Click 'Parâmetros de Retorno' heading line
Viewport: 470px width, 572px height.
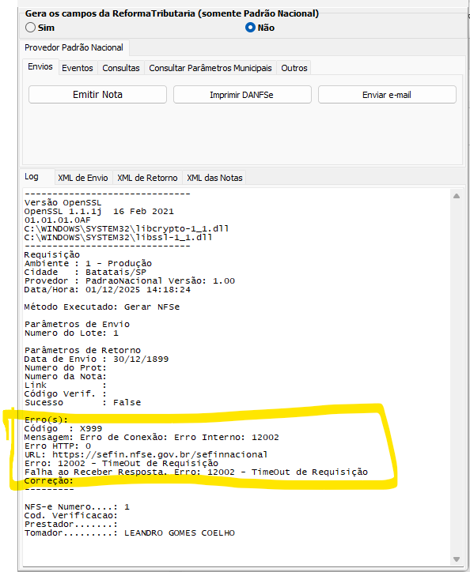pyautogui.click(x=82, y=350)
